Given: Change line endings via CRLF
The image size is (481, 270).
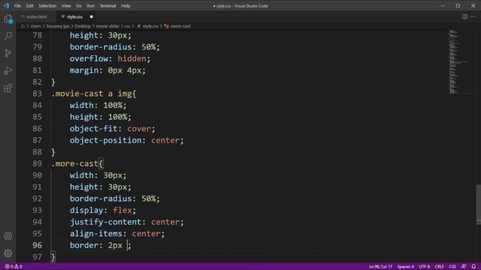Looking at the screenshot, I should (x=439, y=267).
